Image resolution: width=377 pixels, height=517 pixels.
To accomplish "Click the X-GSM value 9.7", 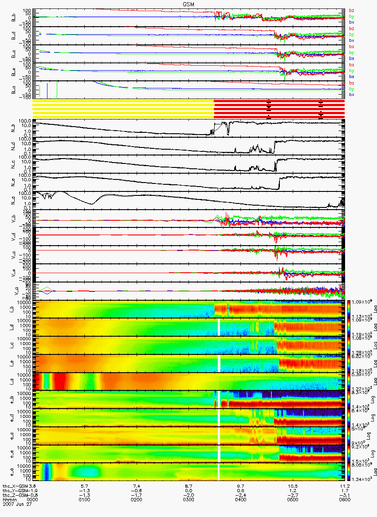I will tap(240, 486).
